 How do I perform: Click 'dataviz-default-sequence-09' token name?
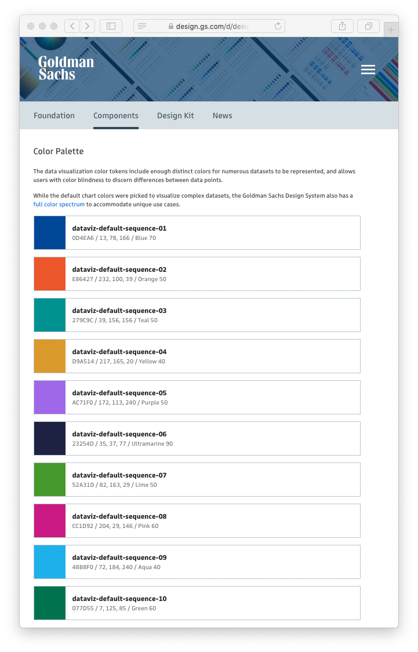click(119, 558)
